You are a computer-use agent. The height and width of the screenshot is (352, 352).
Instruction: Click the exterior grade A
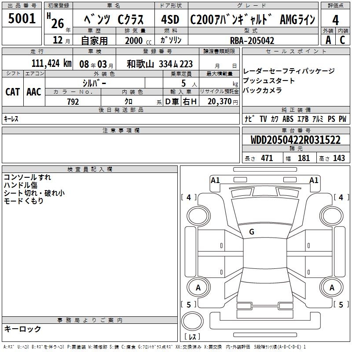(x=328, y=40)
